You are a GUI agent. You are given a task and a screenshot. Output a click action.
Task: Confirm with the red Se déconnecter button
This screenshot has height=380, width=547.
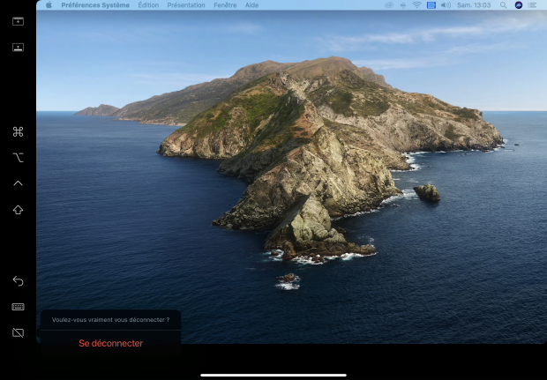110,343
